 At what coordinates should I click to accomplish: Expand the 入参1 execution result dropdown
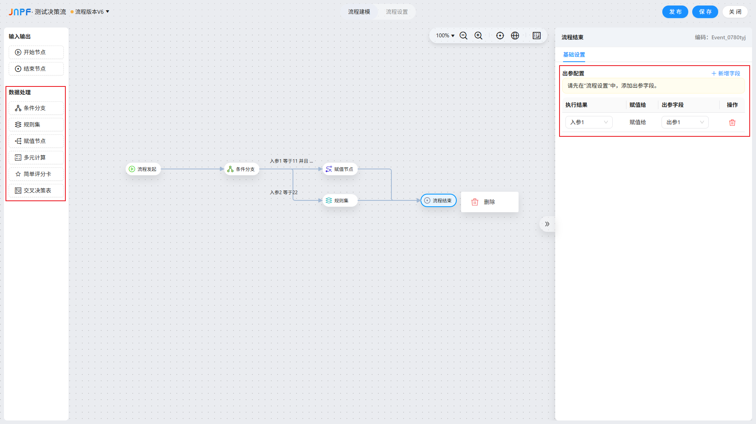tap(589, 122)
